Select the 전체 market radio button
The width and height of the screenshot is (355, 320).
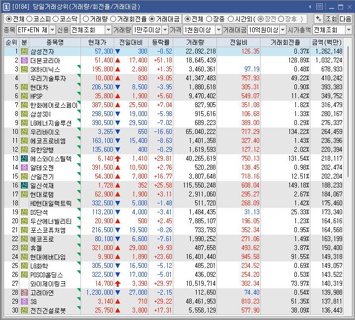[8, 19]
